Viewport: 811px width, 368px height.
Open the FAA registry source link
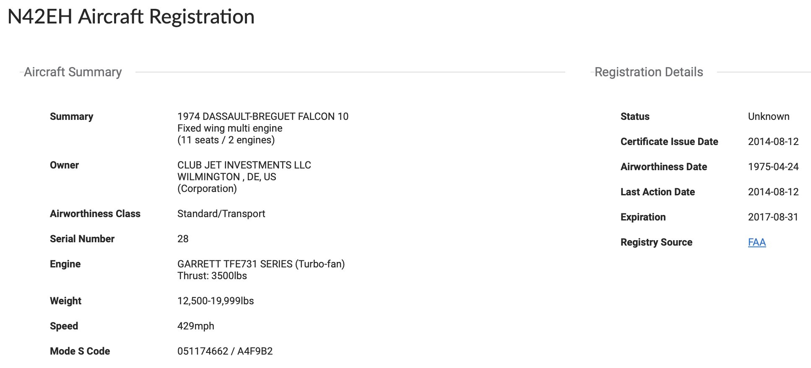pyautogui.click(x=756, y=242)
